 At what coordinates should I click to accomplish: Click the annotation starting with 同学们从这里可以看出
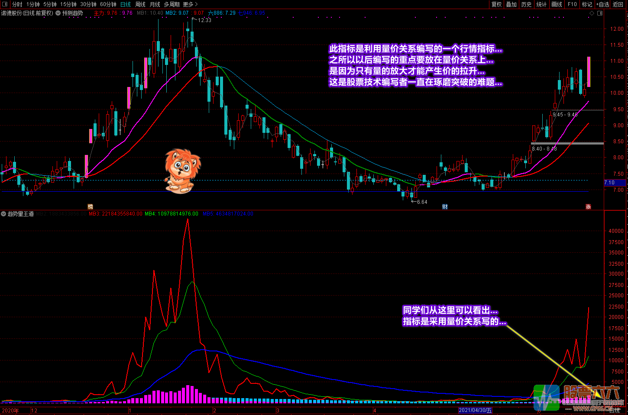pyautogui.click(x=454, y=315)
